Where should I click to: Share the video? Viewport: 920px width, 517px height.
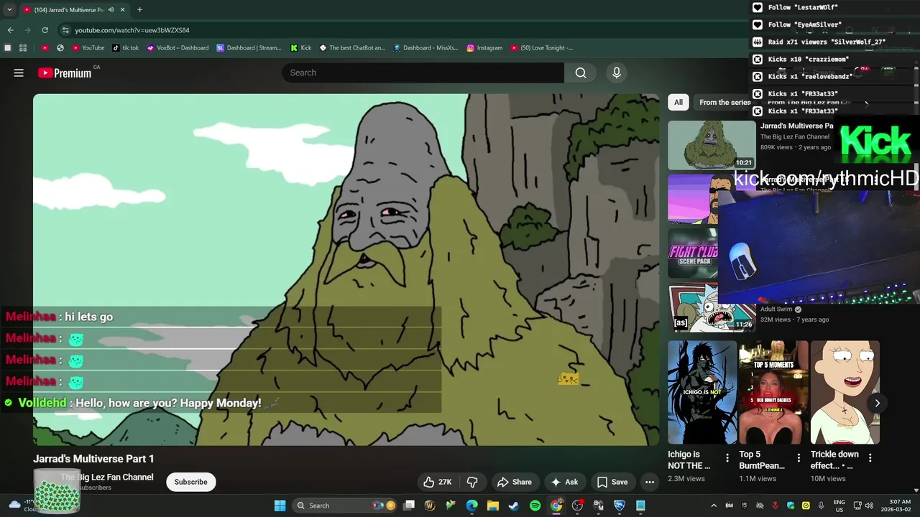pos(515,482)
